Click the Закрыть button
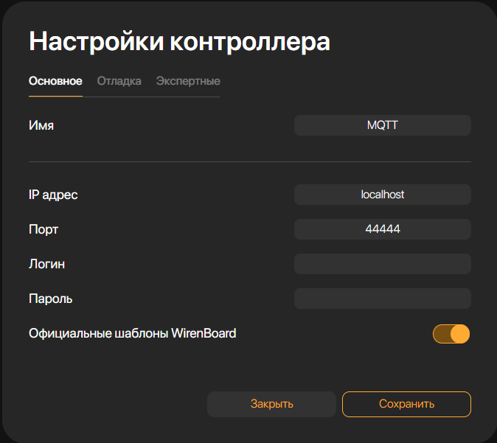 (271, 404)
